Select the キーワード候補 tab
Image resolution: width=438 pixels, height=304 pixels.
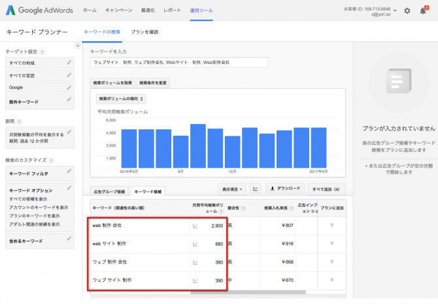click(148, 192)
